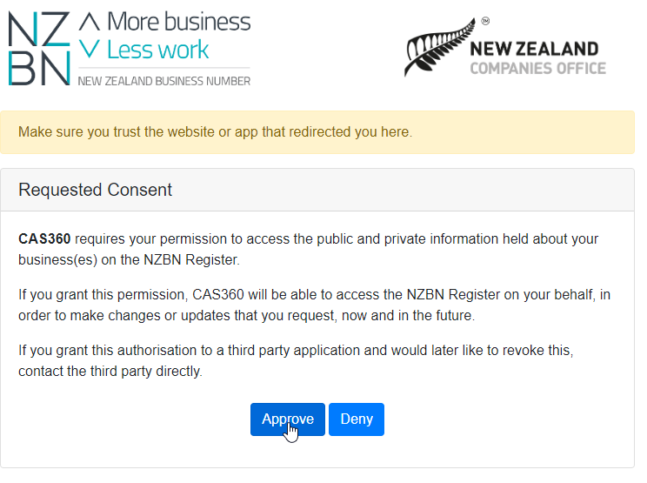The height and width of the screenshot is (483, 647).
Task: Click the teal downward chevron beside Less work
Action: 89,49
